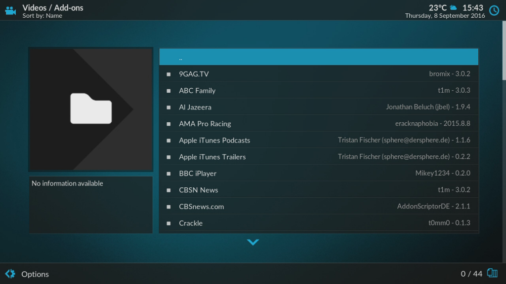Open the Options gear icon
The height and width of the screenshot is (284, 506).
[x=10, y=274]
